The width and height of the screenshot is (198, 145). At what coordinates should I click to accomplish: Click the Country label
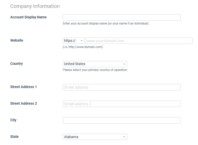pos(16,64)
